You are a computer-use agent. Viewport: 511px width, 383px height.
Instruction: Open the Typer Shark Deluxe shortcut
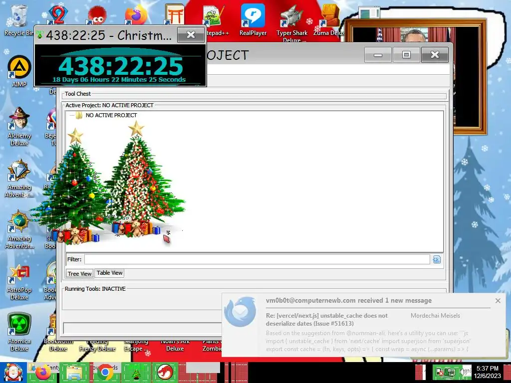291,23
